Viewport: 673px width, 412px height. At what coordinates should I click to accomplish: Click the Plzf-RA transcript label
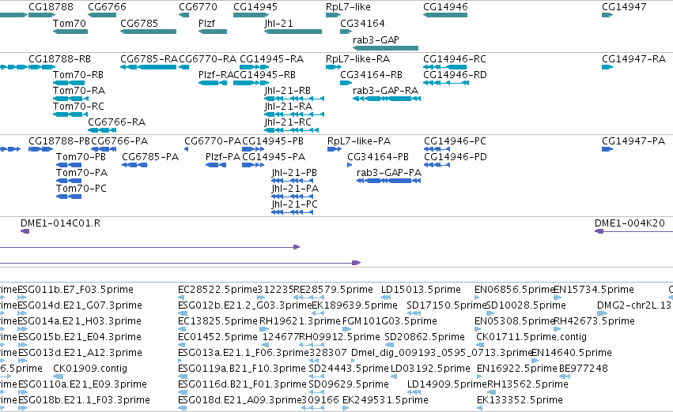pyautogui.click(x=216, y=75)
